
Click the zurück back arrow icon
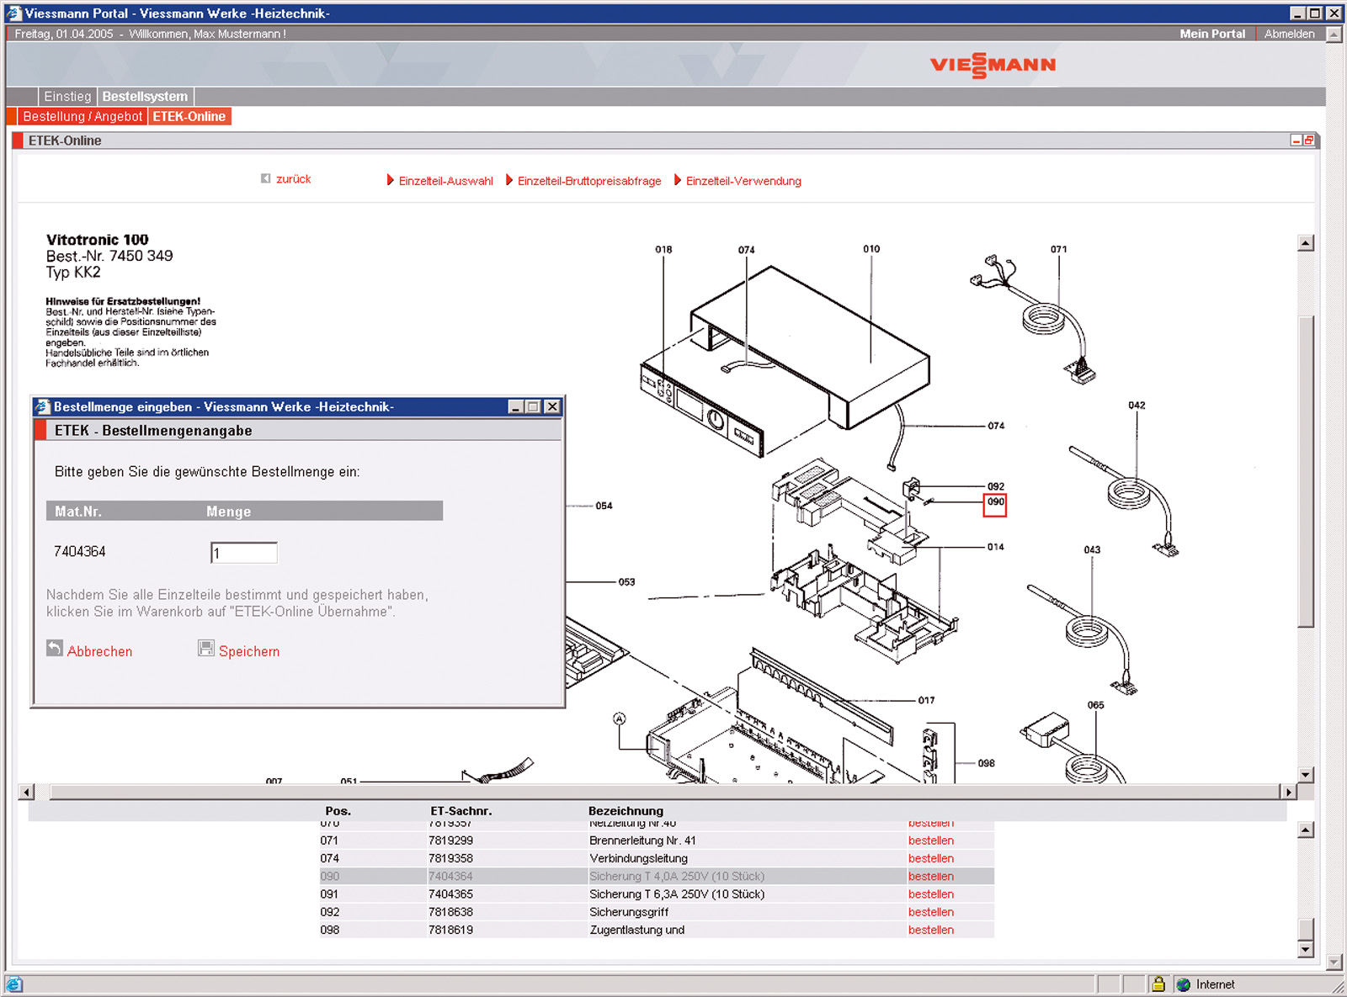pyautogui.click(x=266, y=178)
